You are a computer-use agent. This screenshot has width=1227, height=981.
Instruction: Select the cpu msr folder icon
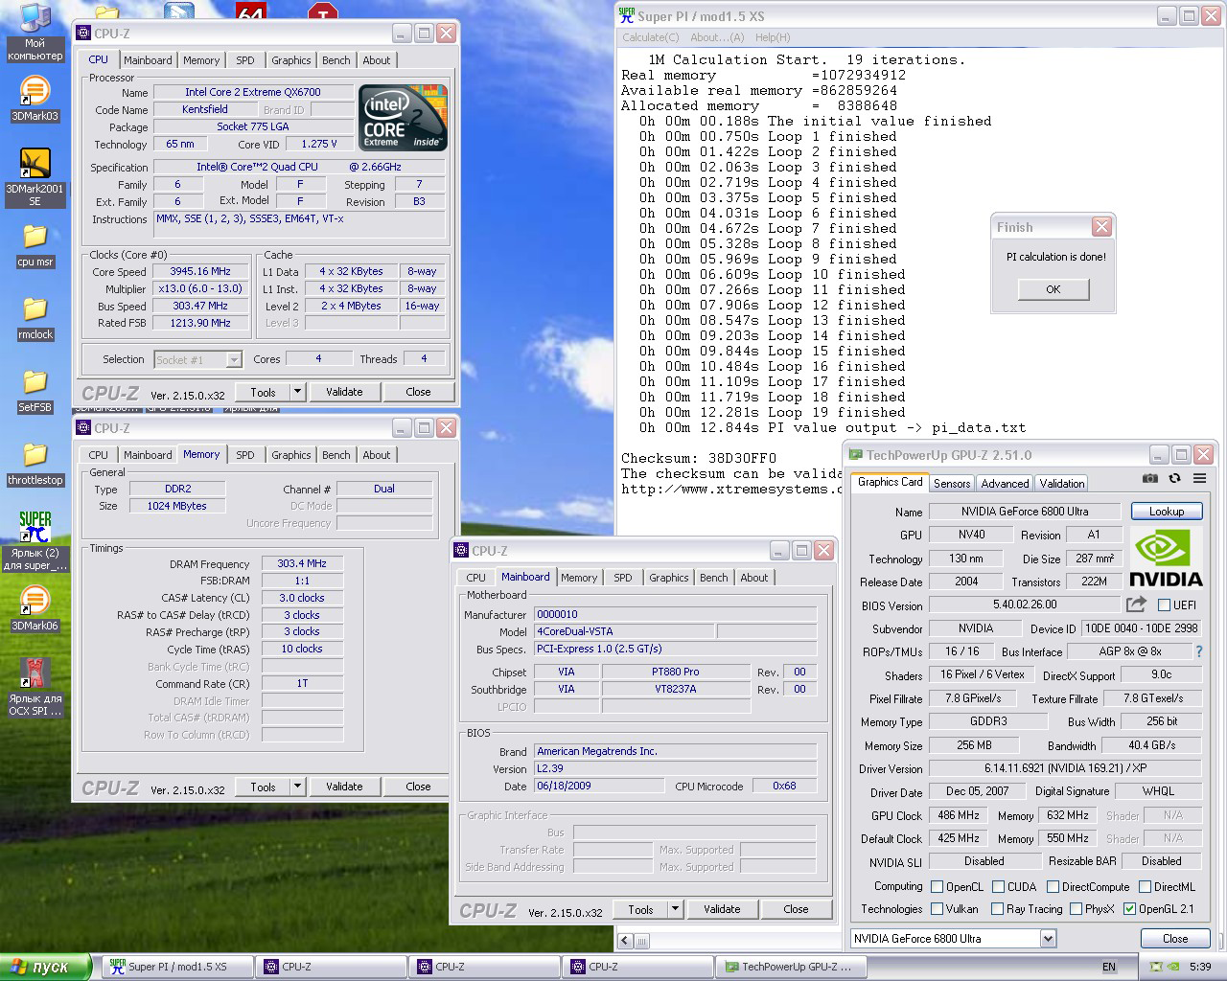point(35,245)
